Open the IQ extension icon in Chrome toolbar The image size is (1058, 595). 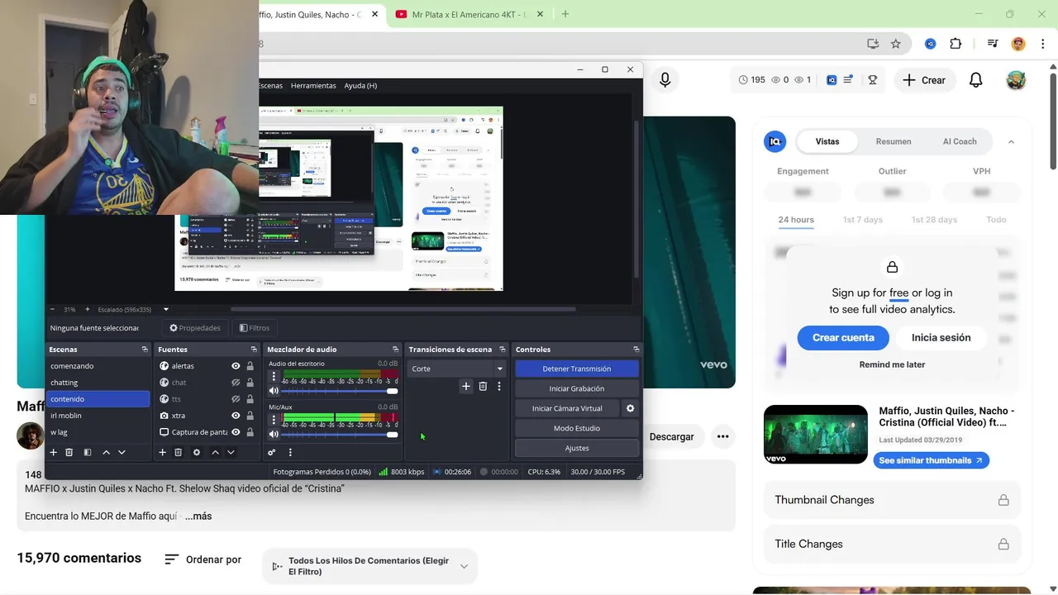[930, 44]
